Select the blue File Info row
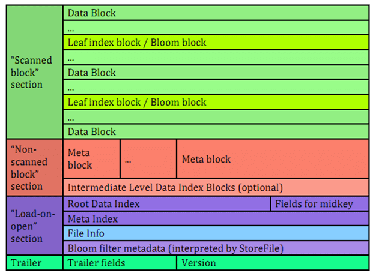The width and height of the screenshot is (373, 273). [x=216, y=233]
